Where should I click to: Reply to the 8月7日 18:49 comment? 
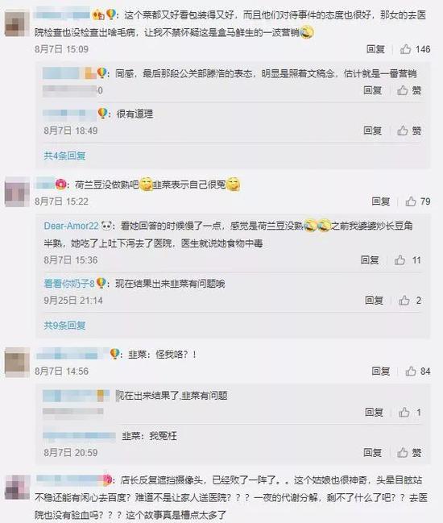[372, 130]
